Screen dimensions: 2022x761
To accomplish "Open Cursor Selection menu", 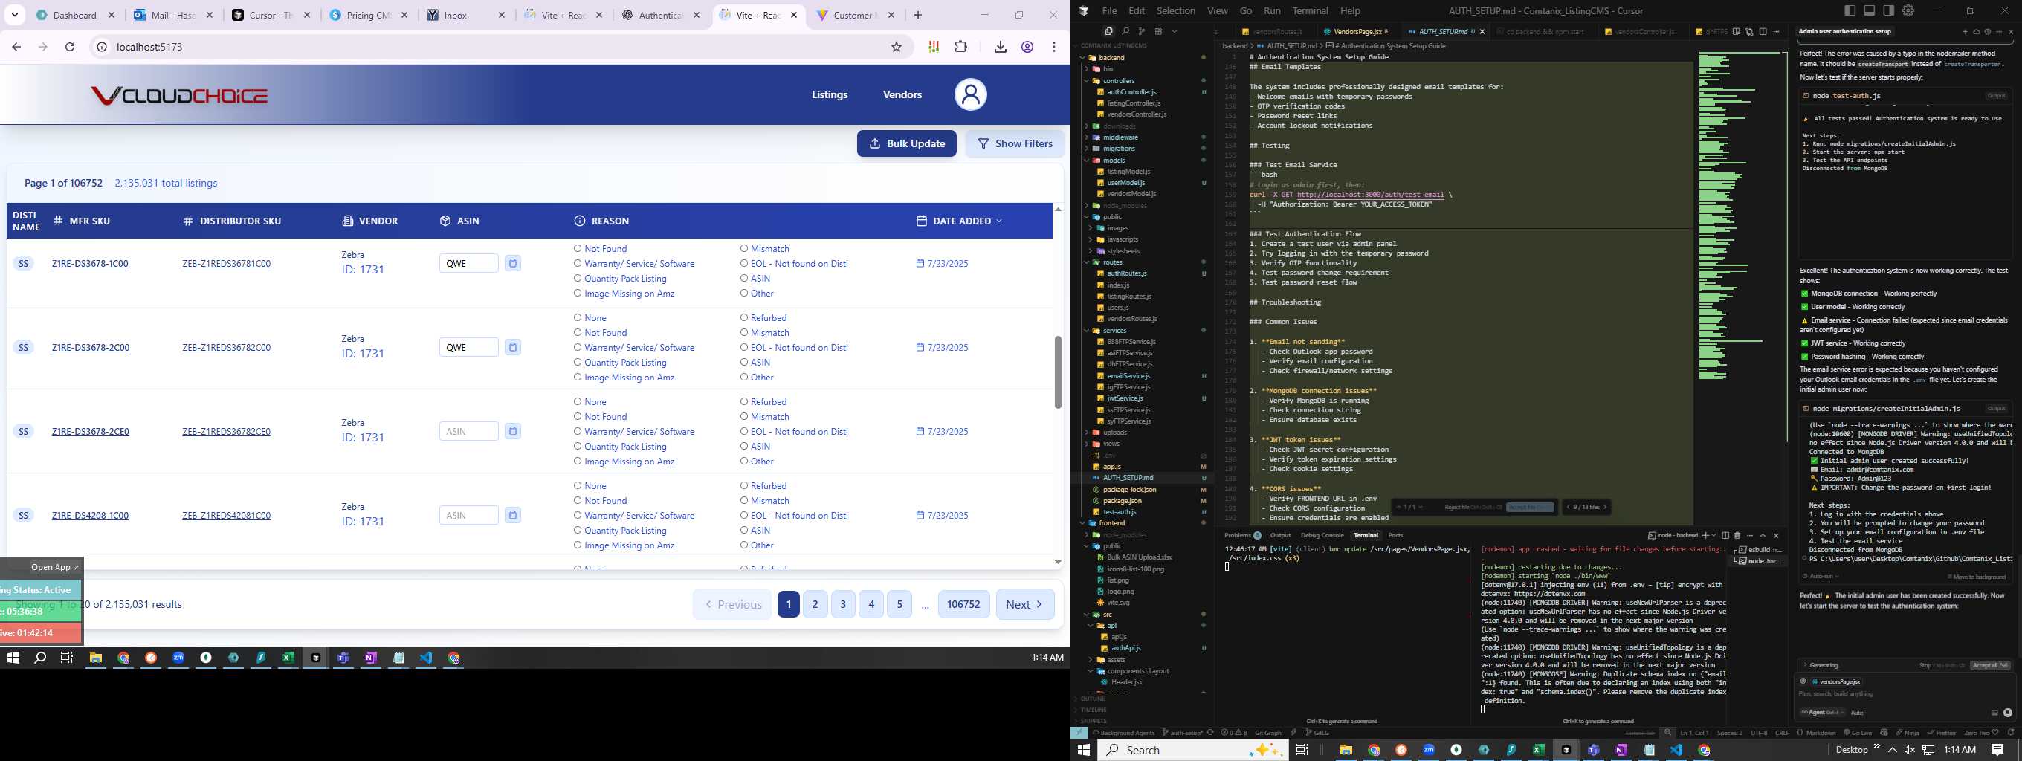I will coord(1176,10).
